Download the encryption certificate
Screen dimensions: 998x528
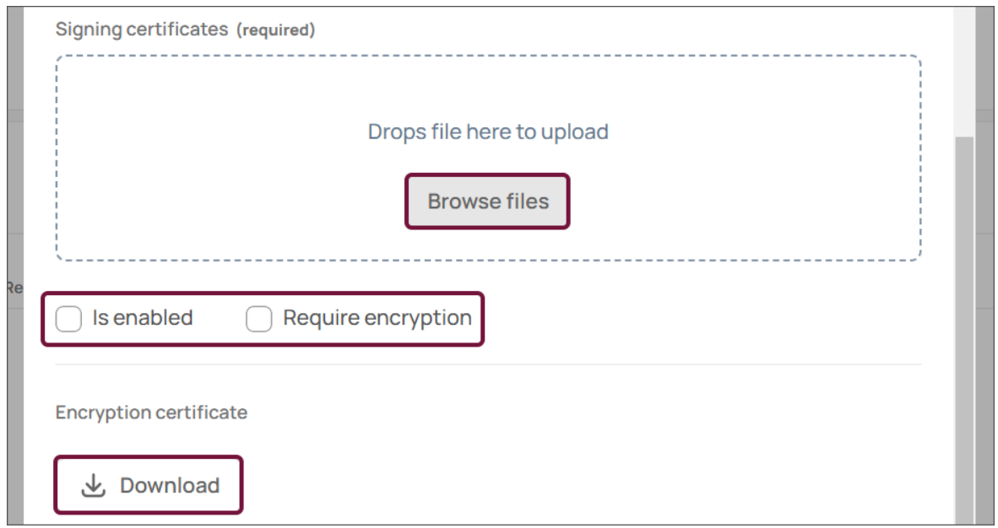pyautogui.click(x=149, y=485)
